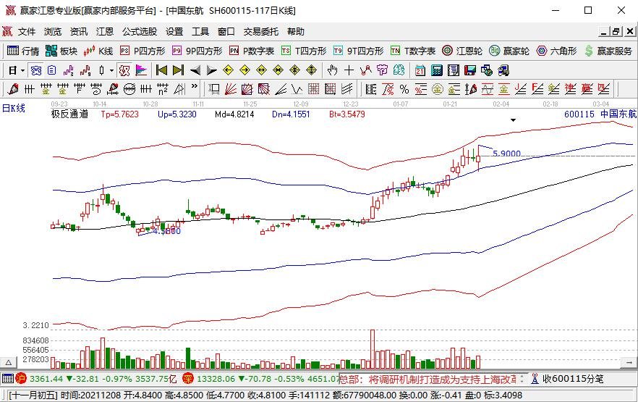
Task: Expand the candlestick style dropdown arrow
Action: pyautogui.click(x=111, y=71)
